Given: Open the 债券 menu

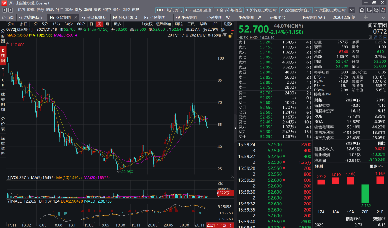Looking at the screenshot, I should (40, 10).
